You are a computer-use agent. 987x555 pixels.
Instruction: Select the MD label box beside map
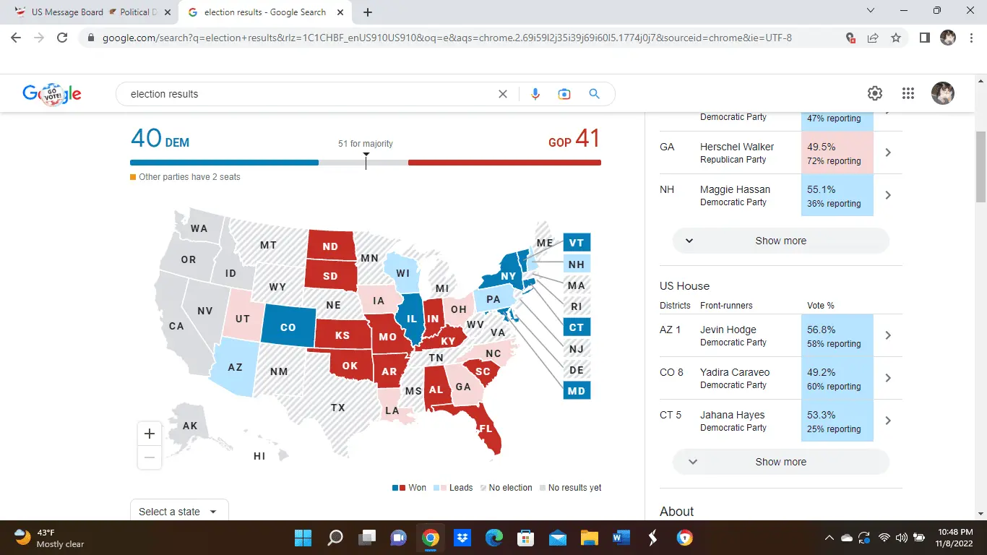577,390
